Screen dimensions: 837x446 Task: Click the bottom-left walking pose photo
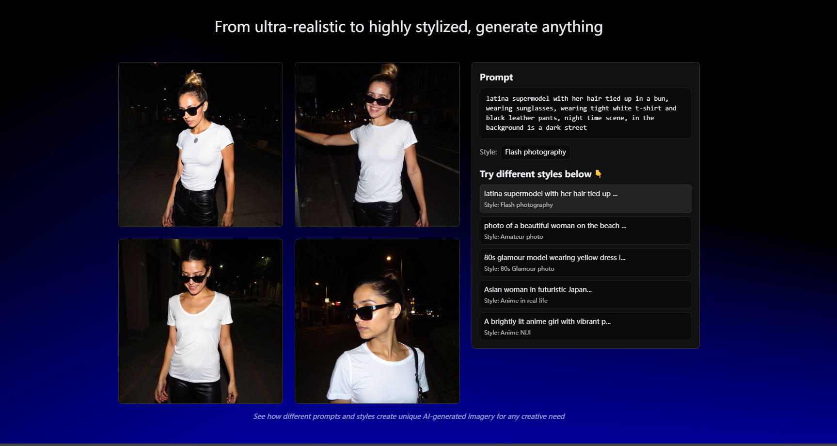pyautogui.click(x=200, y=321)
